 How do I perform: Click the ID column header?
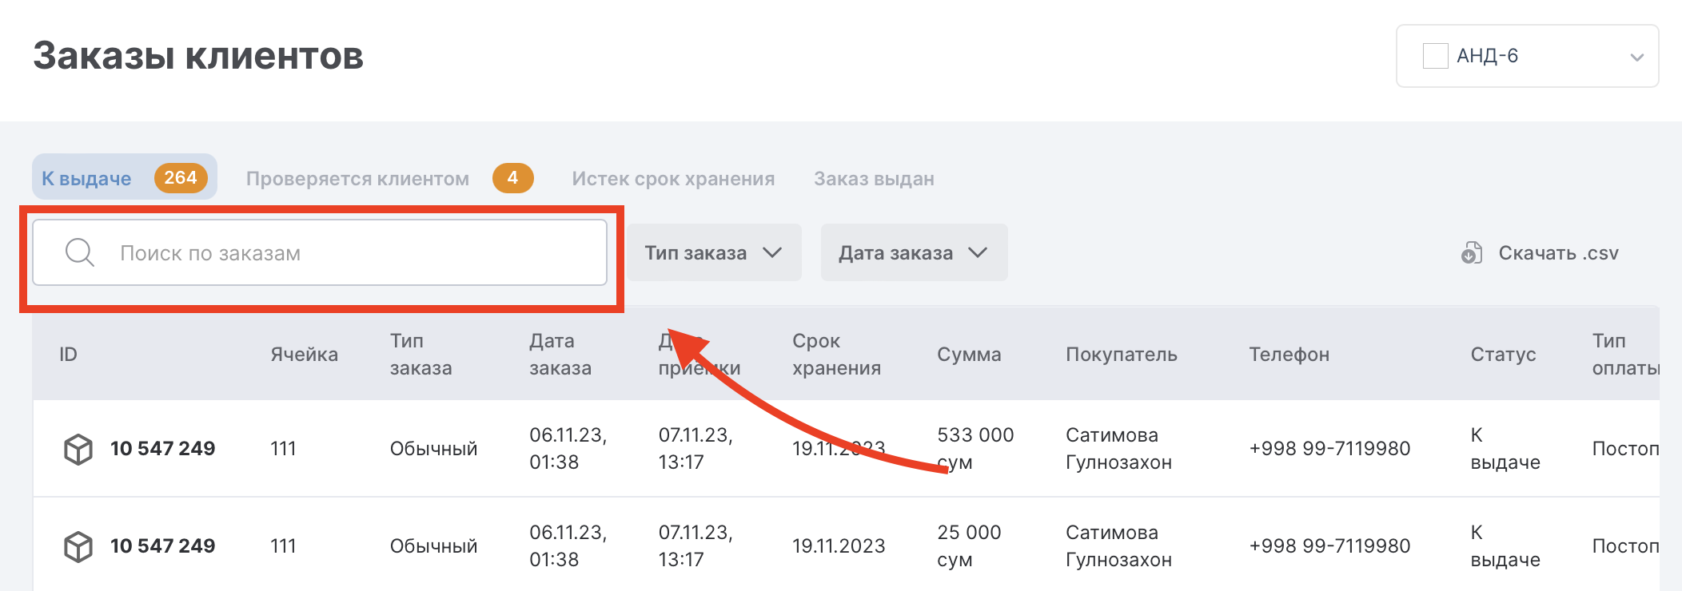click(69, 354)
